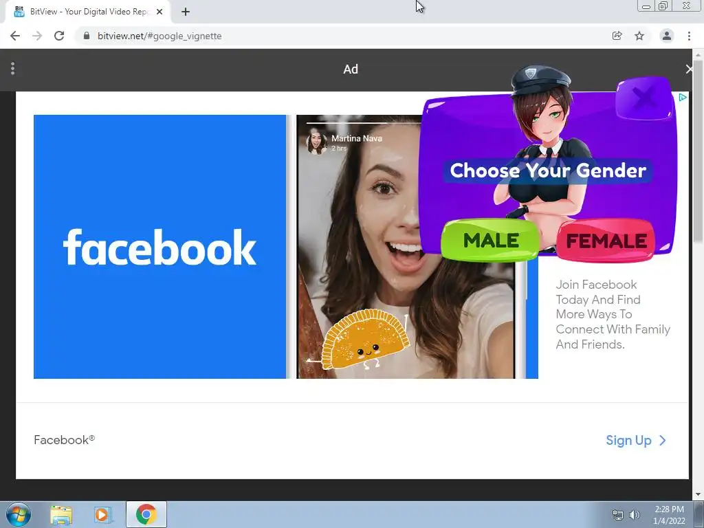The width and height of the screenshot is (704, 528).
Task: Click the Facebook® advertiser name
Action: (64, 439)
